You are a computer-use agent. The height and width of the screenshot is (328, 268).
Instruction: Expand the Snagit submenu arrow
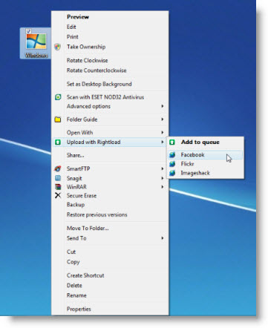point(163,178)
